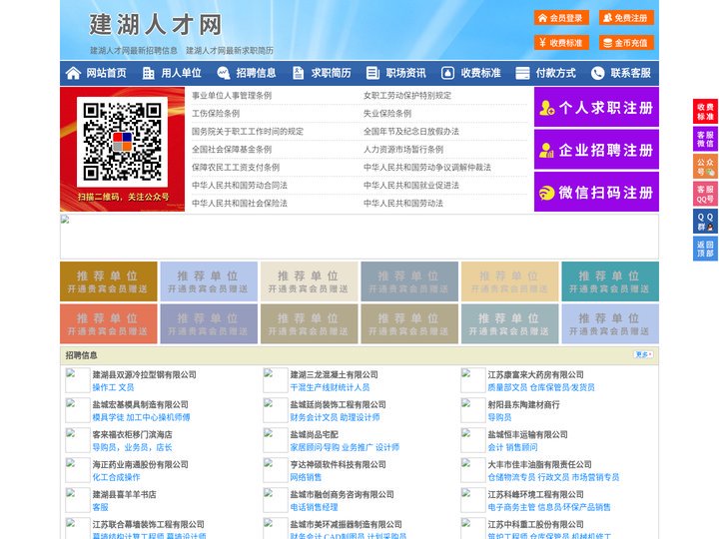Open the 网络销售 job link

pos(306,477)
